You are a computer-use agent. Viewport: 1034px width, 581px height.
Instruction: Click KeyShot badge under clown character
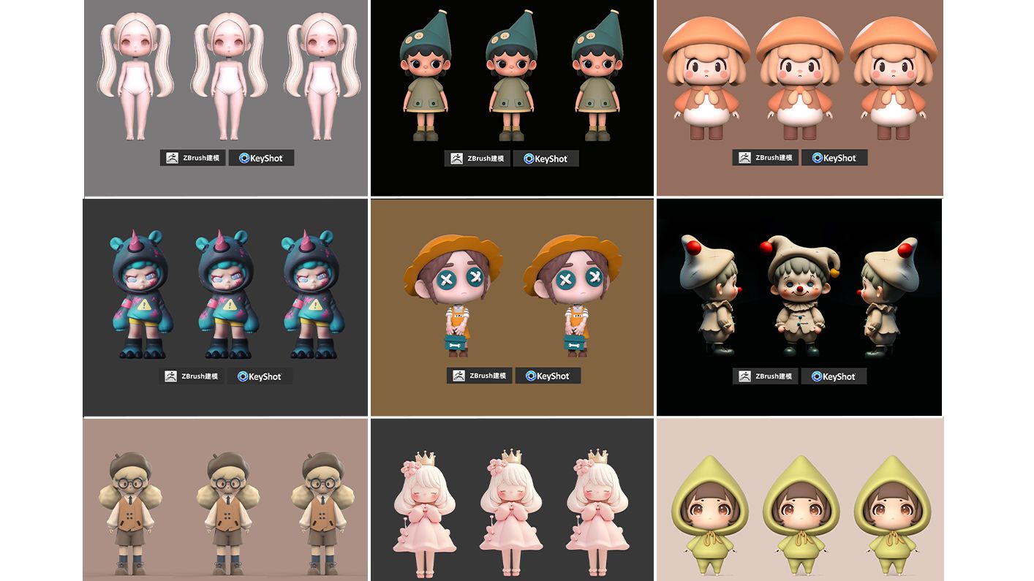pos(834,376)
